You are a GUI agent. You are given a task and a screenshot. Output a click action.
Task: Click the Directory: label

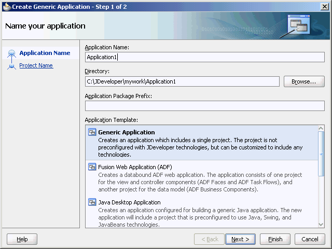pos(97,71)
